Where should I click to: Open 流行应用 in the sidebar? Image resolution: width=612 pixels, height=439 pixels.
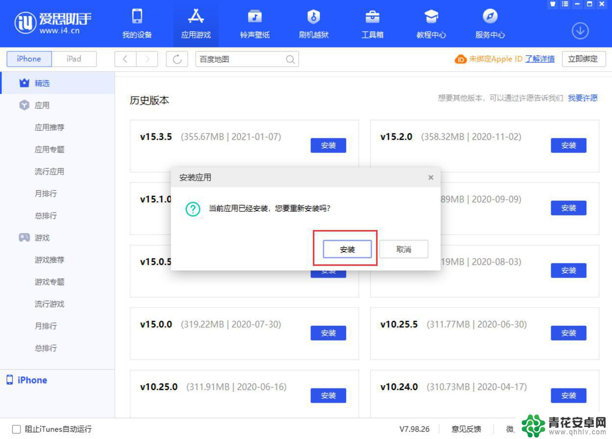pos(50,171)
